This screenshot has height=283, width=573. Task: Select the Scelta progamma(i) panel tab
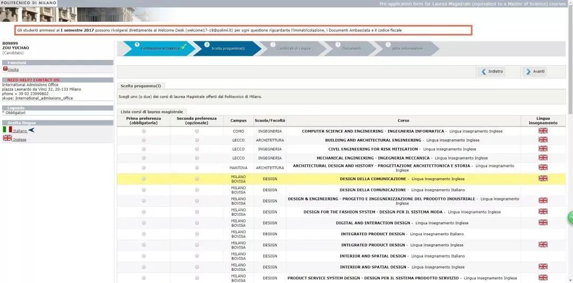(141, 86)
